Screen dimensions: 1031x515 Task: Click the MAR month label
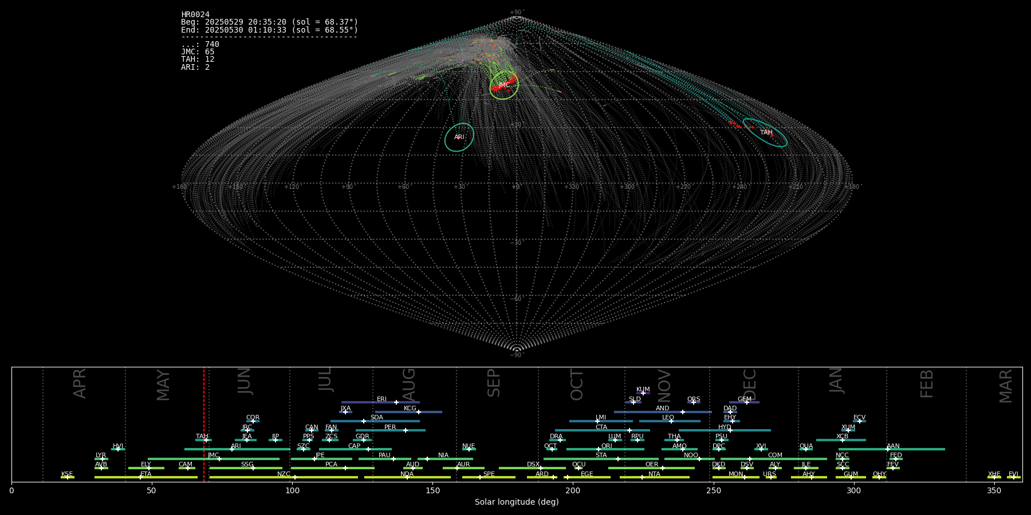pyautogui.click(x=1006, y=386)
